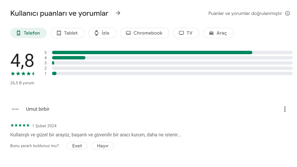Viewport: 297px width, 167px height.
Task: Enable the TV reviews filter
Action: (186, 33)
